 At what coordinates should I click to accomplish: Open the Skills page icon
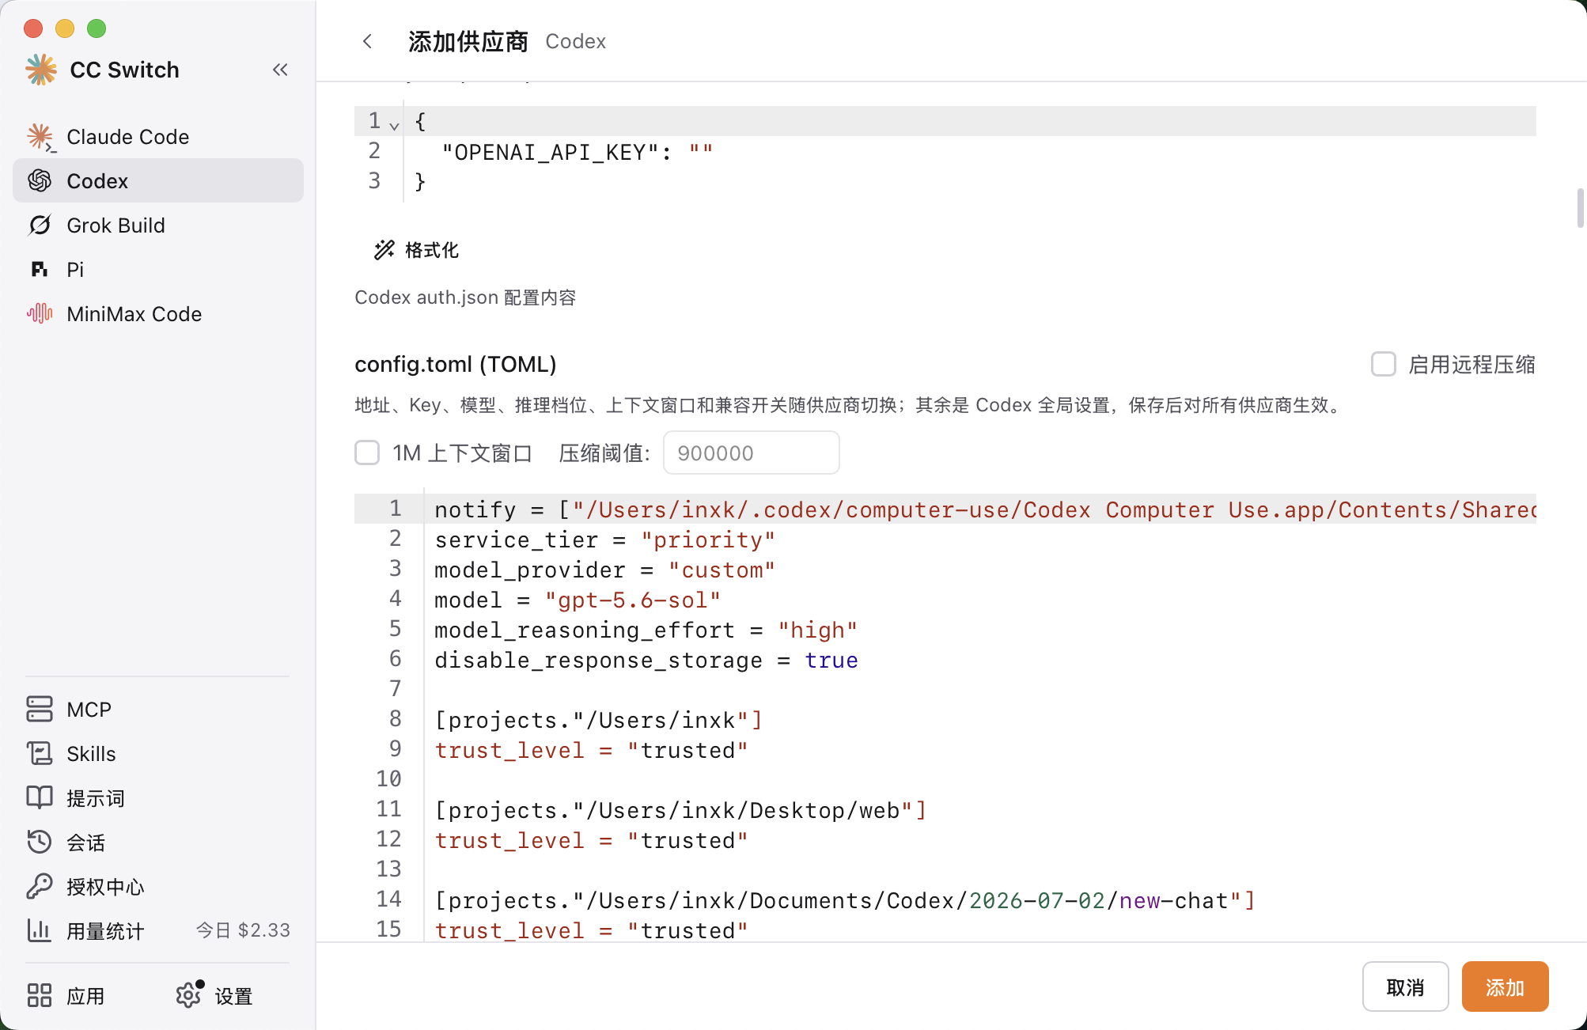(x=40, y=754)
